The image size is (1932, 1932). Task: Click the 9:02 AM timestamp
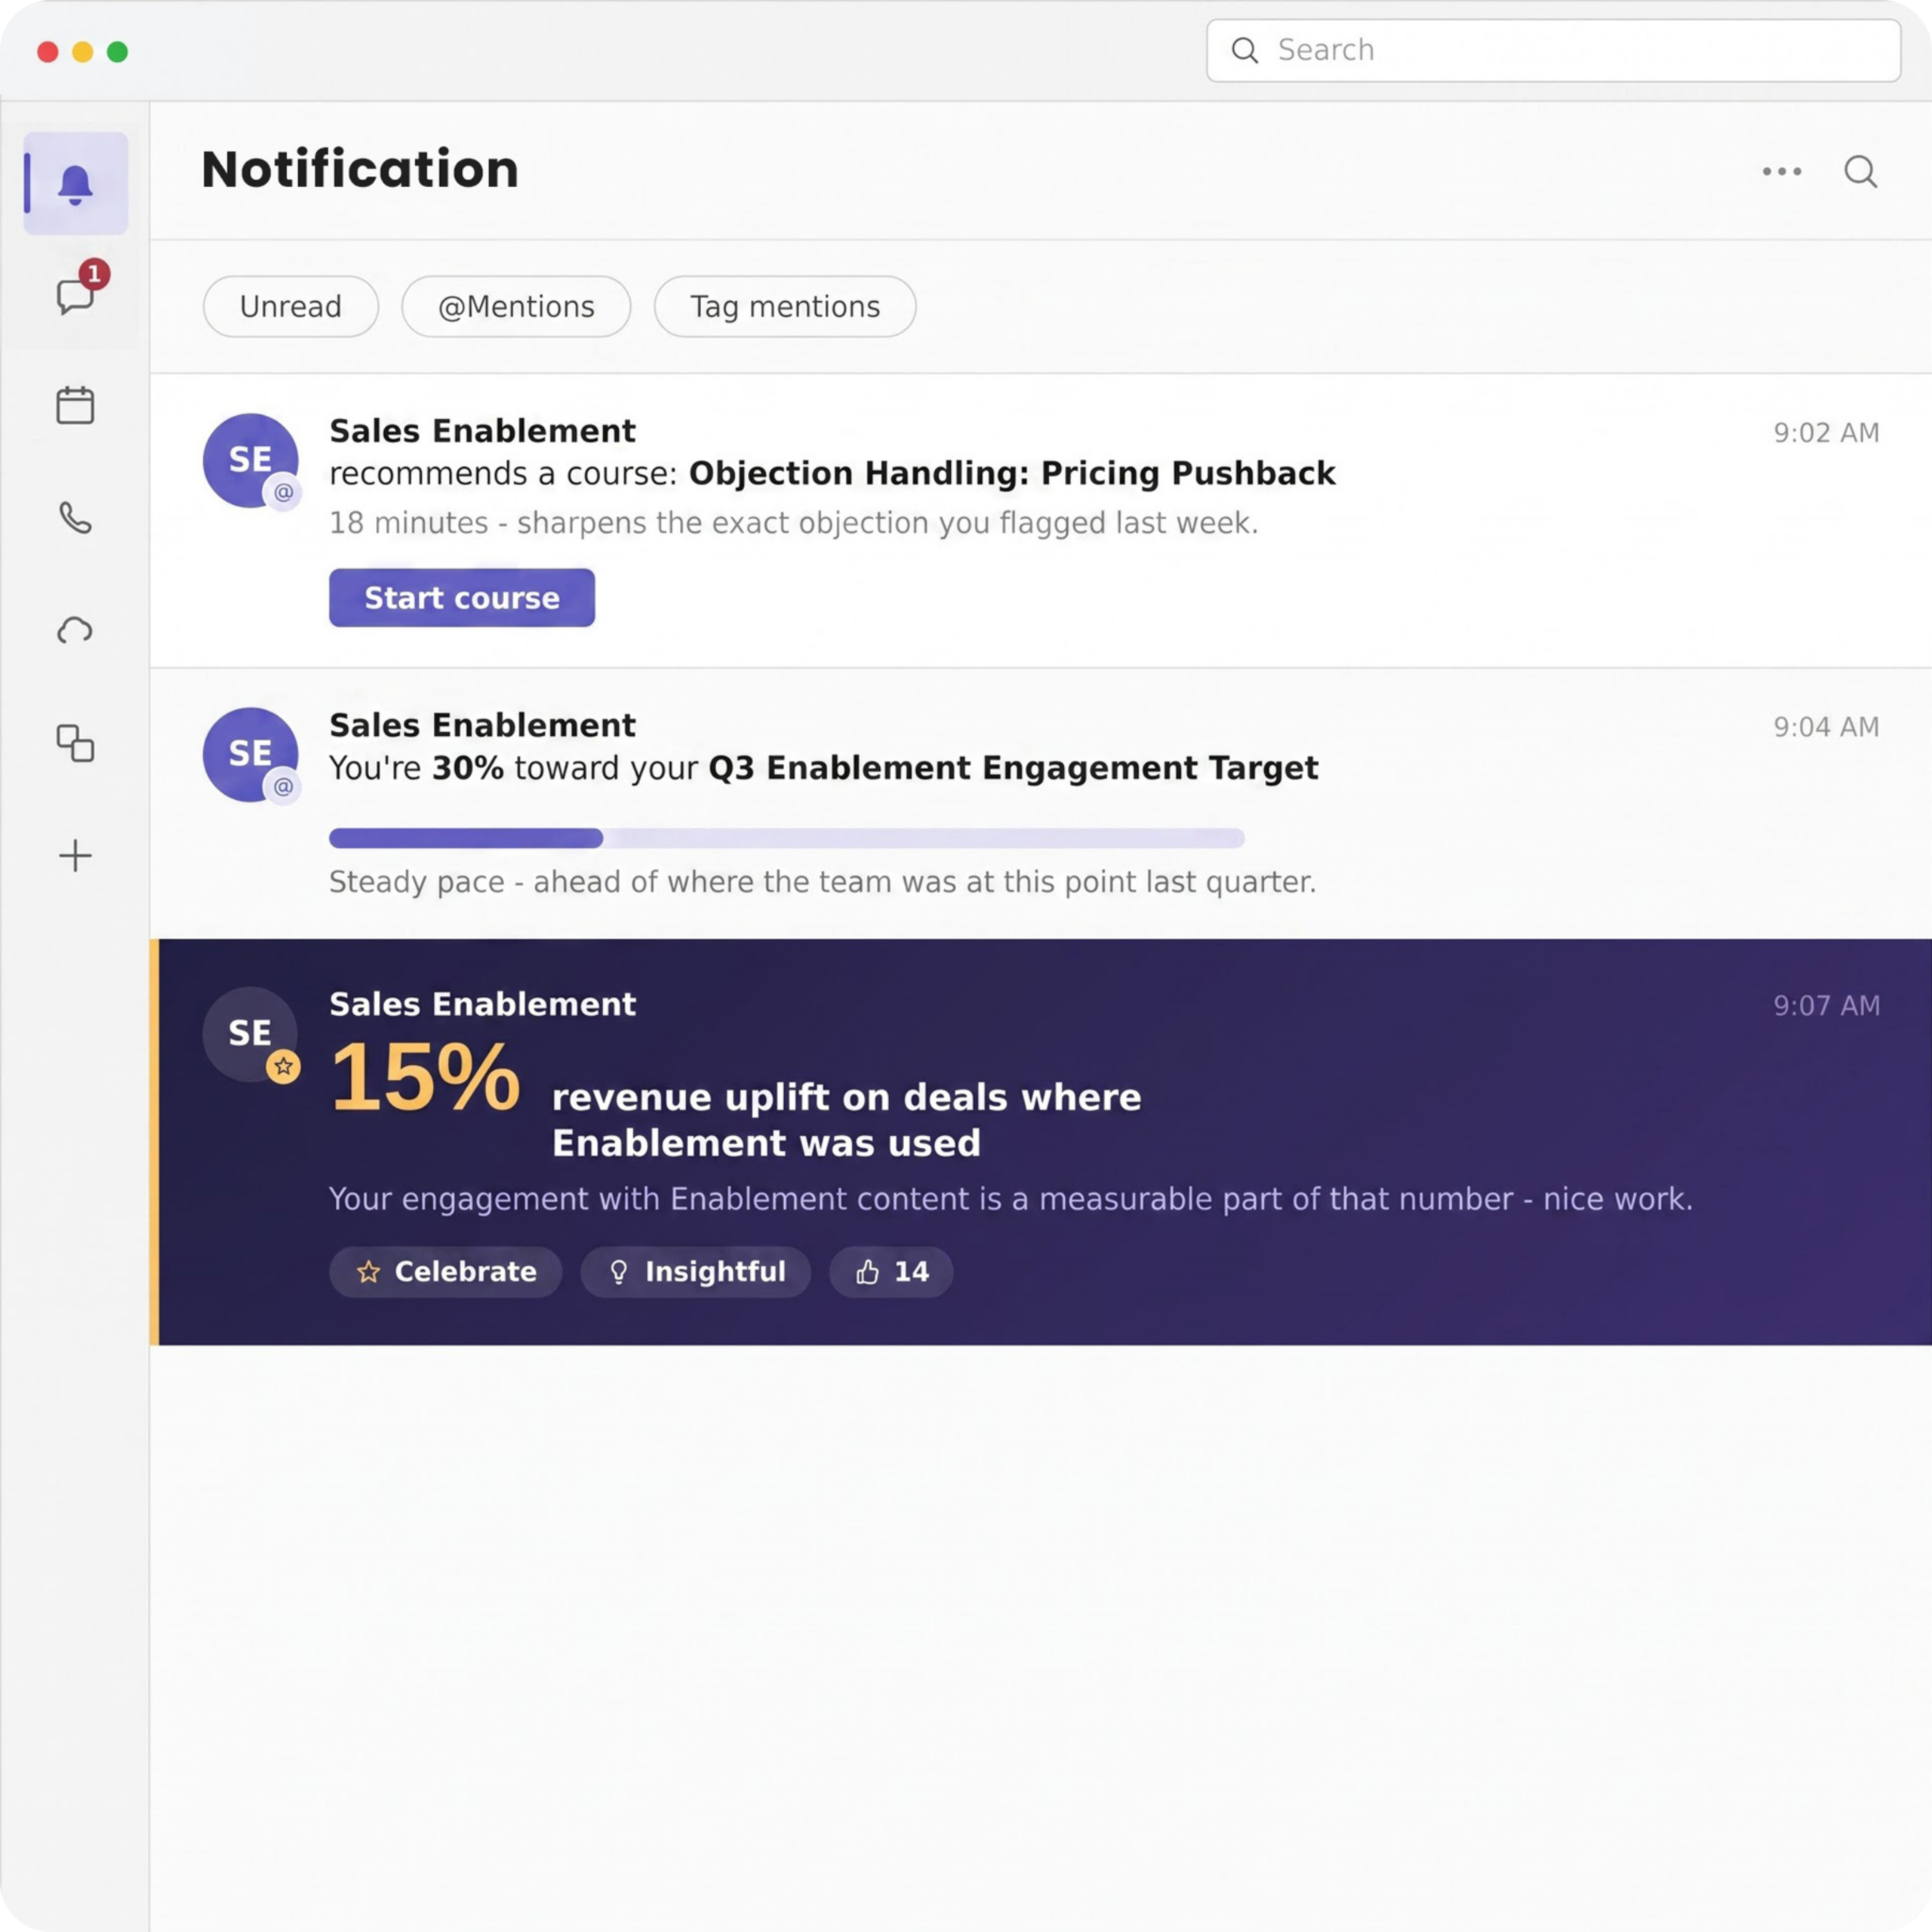coord(1826,433)
